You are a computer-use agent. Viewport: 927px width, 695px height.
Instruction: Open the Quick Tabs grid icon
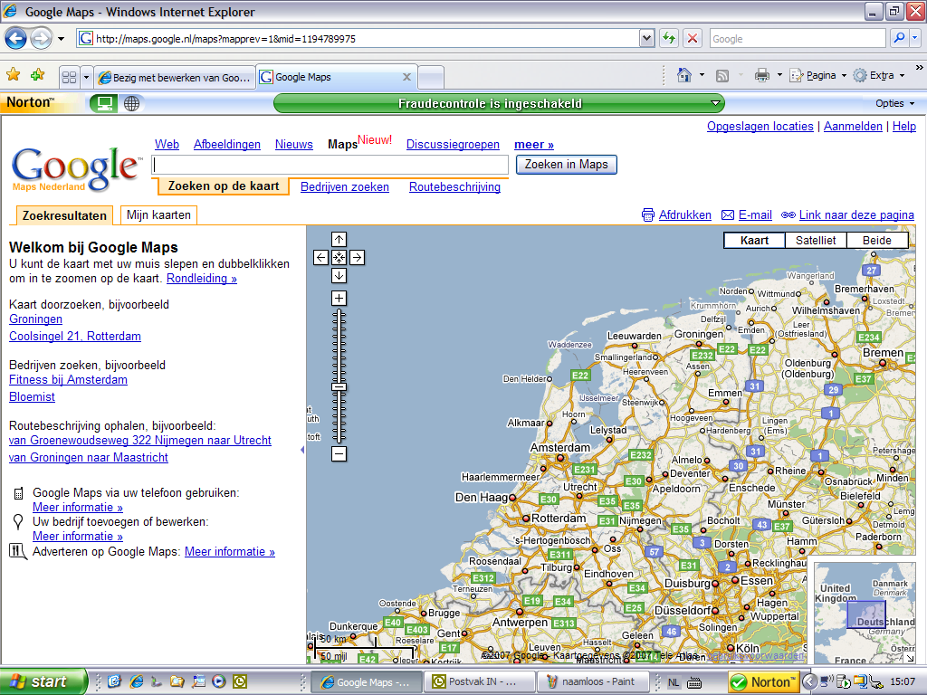(x=69, y=77)
